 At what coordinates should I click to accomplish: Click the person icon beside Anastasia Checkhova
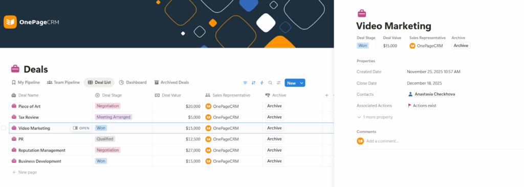click(x=410, y=94)
